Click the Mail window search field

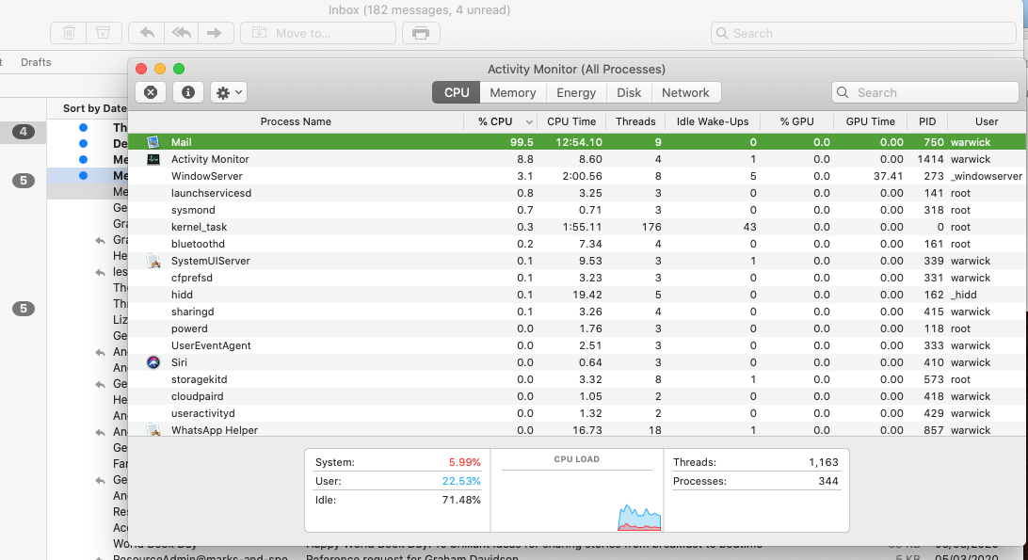(863, 33)
